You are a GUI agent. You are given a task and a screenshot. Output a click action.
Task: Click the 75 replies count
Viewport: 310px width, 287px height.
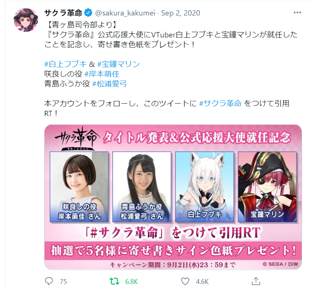[x=63, y=281]
